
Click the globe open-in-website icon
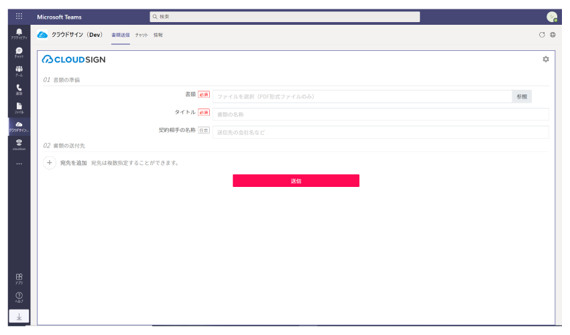pos(553,35)
